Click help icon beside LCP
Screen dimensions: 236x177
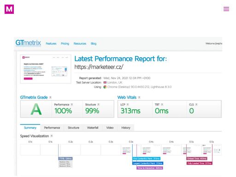(x=128, y=105)
